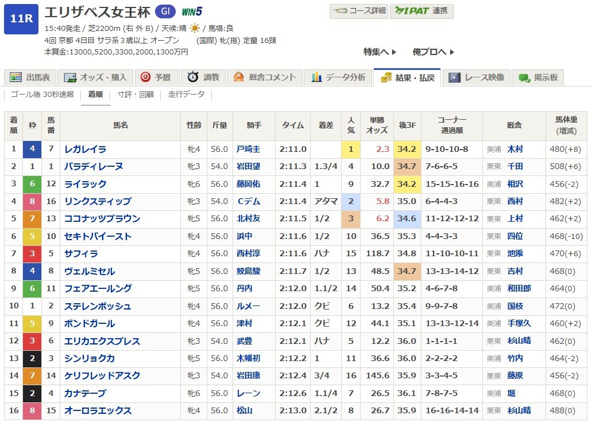Open jockey 戸崎圭's profile link
Viewport: 592px width, 423px height.
tap(248, 150)
